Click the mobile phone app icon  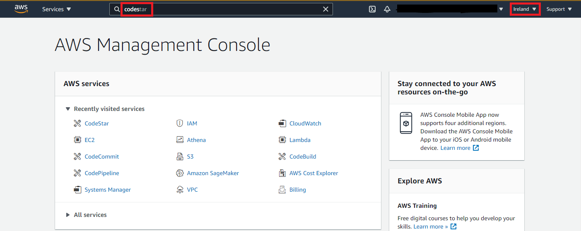coord(406,123)
